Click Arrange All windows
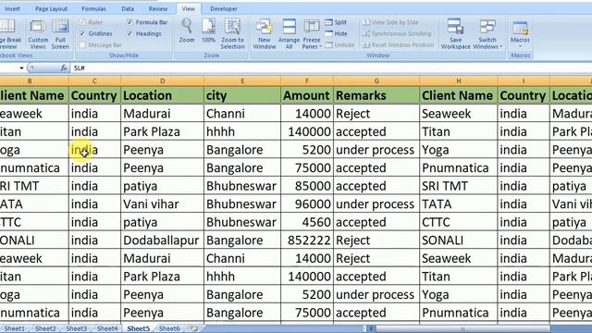Viewport: 592px width, 333px height. point(289,34)
